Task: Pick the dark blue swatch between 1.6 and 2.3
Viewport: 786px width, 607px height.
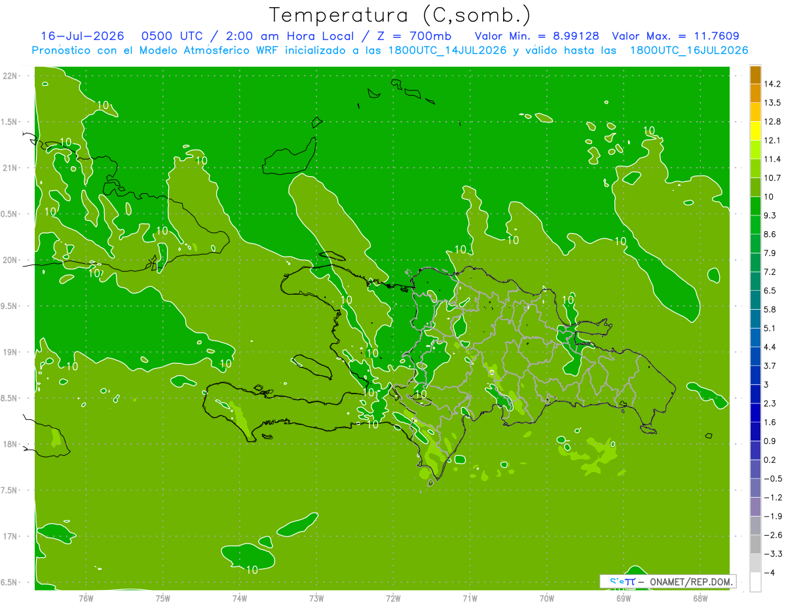Action: pos(755,413)
